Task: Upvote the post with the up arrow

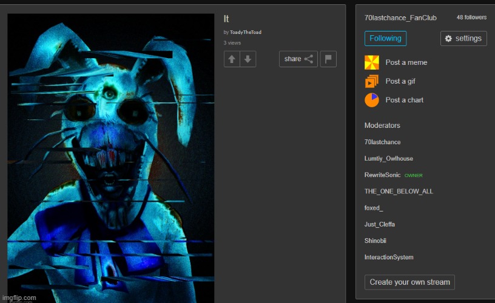Action: (x=232, y=59)
